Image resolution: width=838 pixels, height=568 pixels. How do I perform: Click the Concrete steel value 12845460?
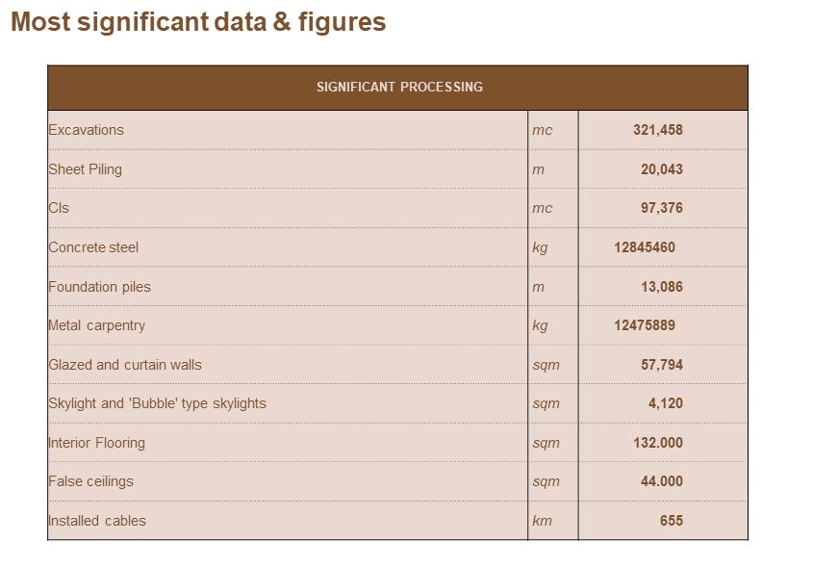644,247
